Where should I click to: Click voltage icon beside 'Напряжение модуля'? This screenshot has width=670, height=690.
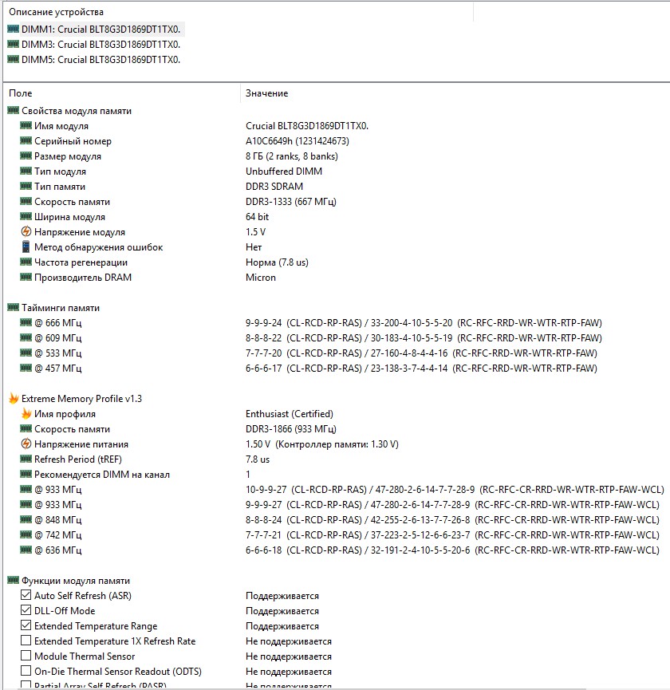coord(26,231)
